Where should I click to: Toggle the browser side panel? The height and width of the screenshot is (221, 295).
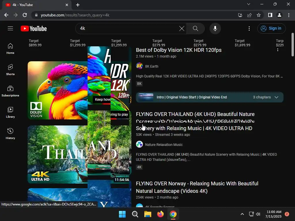click(270, 15)
